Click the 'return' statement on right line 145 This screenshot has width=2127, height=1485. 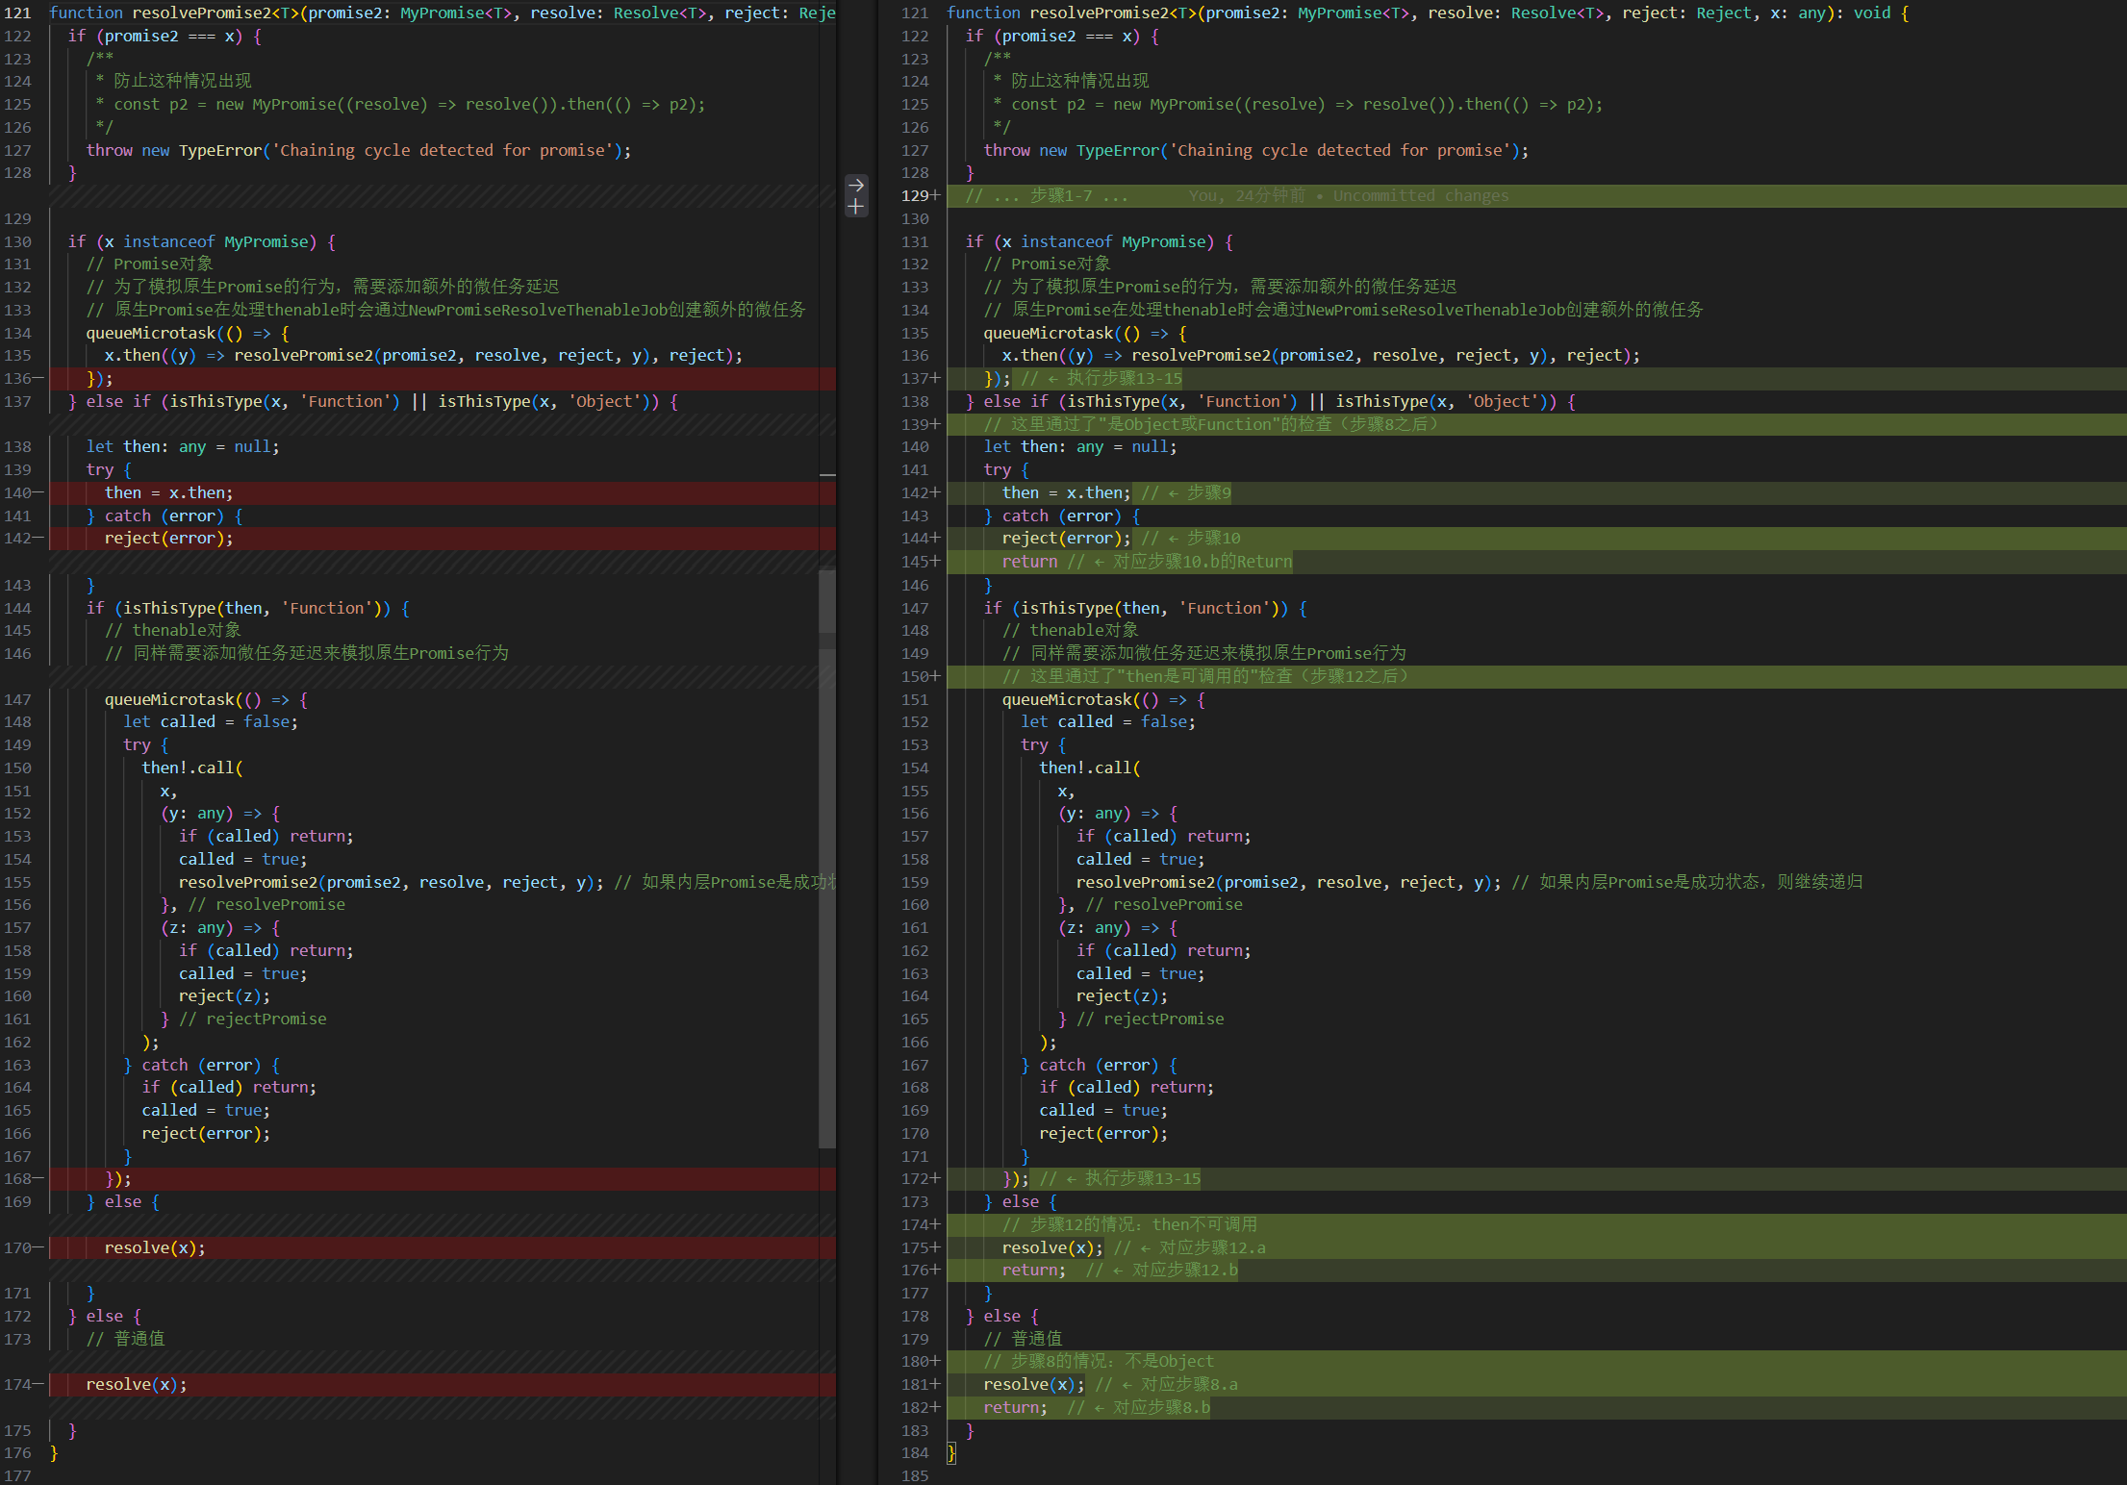[1028, 562]
